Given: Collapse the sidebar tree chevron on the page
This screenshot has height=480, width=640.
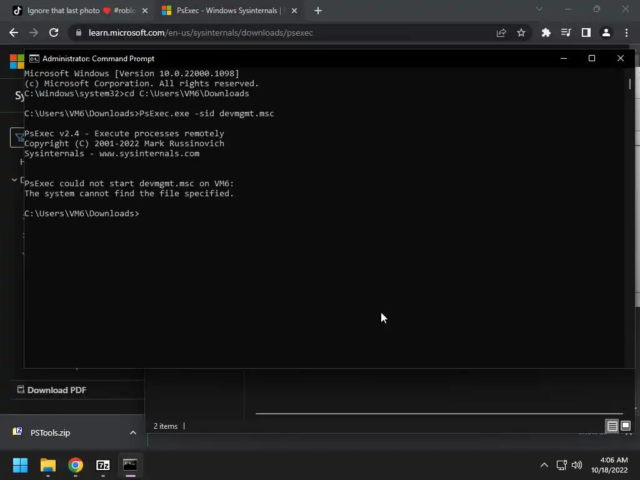Looking at the screenshot, I should coord(14,179).
